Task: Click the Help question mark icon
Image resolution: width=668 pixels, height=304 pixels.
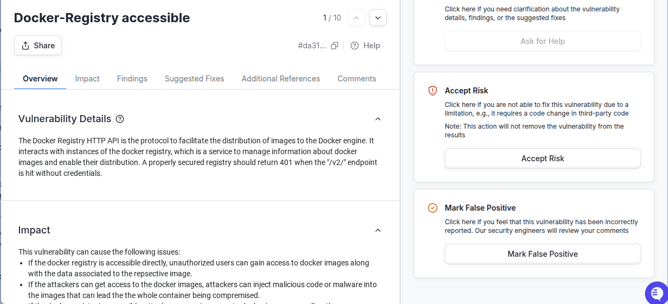Action: [x=355, y=46]
